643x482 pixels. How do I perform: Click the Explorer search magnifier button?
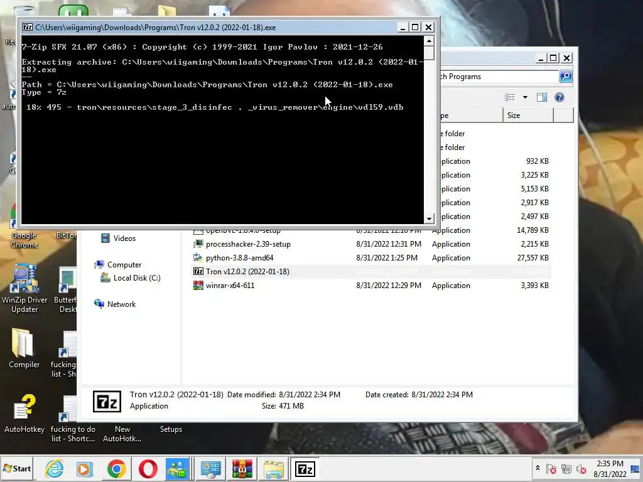(x=566, y=77)
